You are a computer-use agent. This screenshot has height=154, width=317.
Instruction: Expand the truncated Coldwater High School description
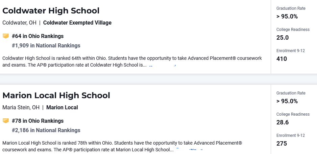coord(162,66)
